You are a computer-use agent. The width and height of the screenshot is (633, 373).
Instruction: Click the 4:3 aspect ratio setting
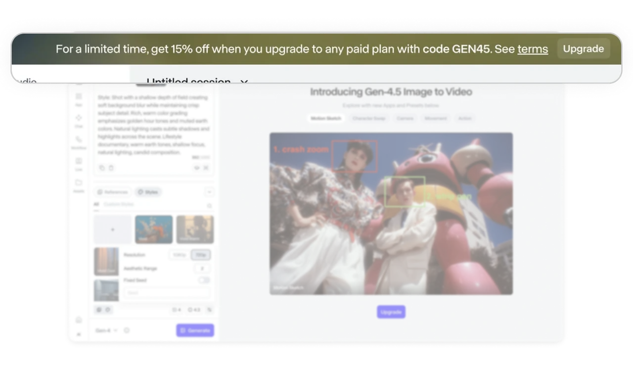tap(194, 310)
